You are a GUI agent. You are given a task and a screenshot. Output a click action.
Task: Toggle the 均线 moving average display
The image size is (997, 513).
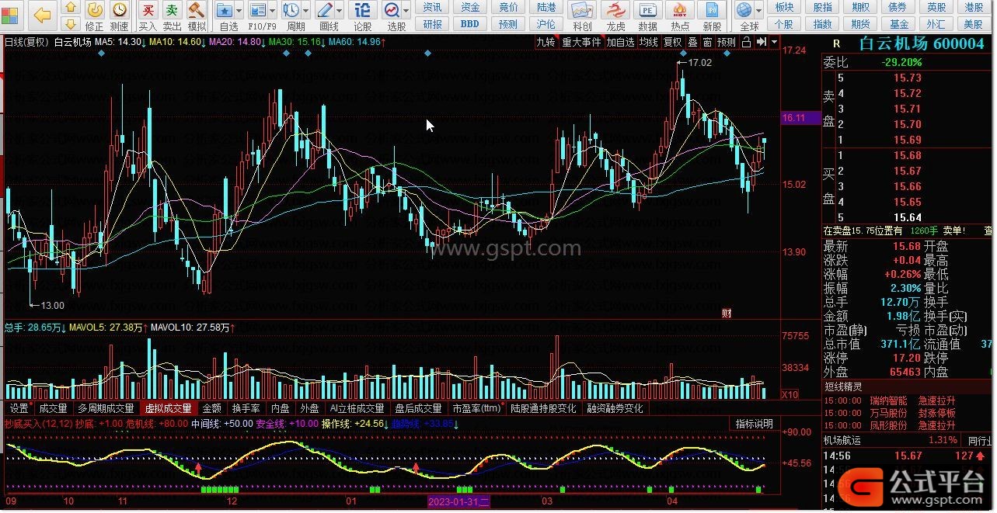(x=649, y=42)
